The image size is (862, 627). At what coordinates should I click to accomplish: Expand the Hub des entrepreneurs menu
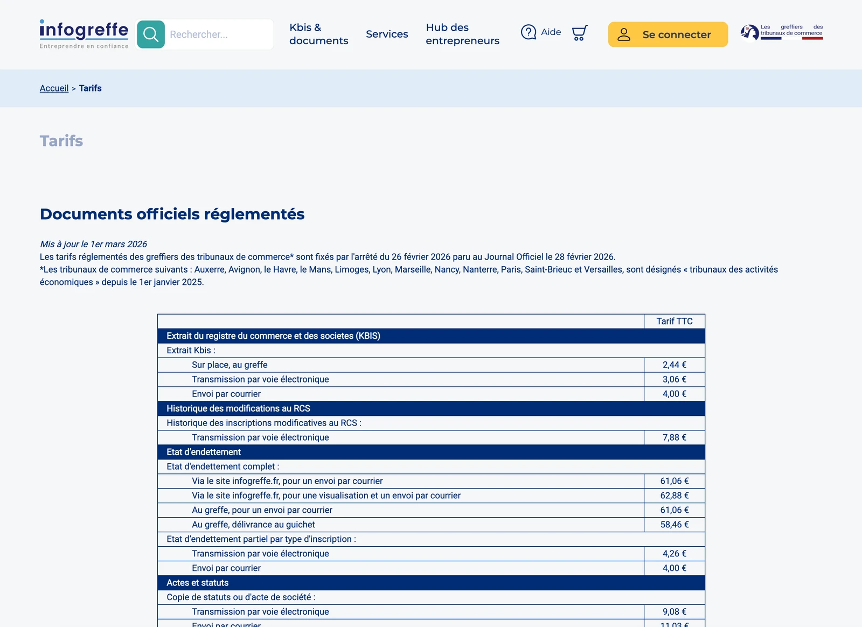(x=462, y=34)
